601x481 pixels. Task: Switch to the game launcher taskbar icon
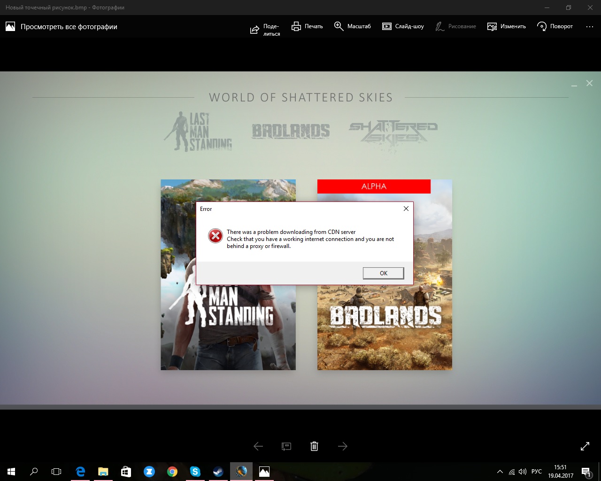click(x=241, y=472)
